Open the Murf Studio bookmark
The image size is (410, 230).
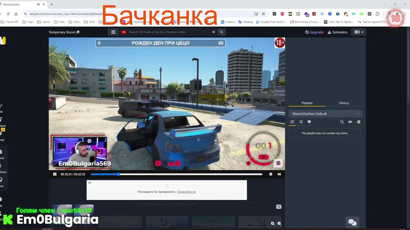pos(304,22)
